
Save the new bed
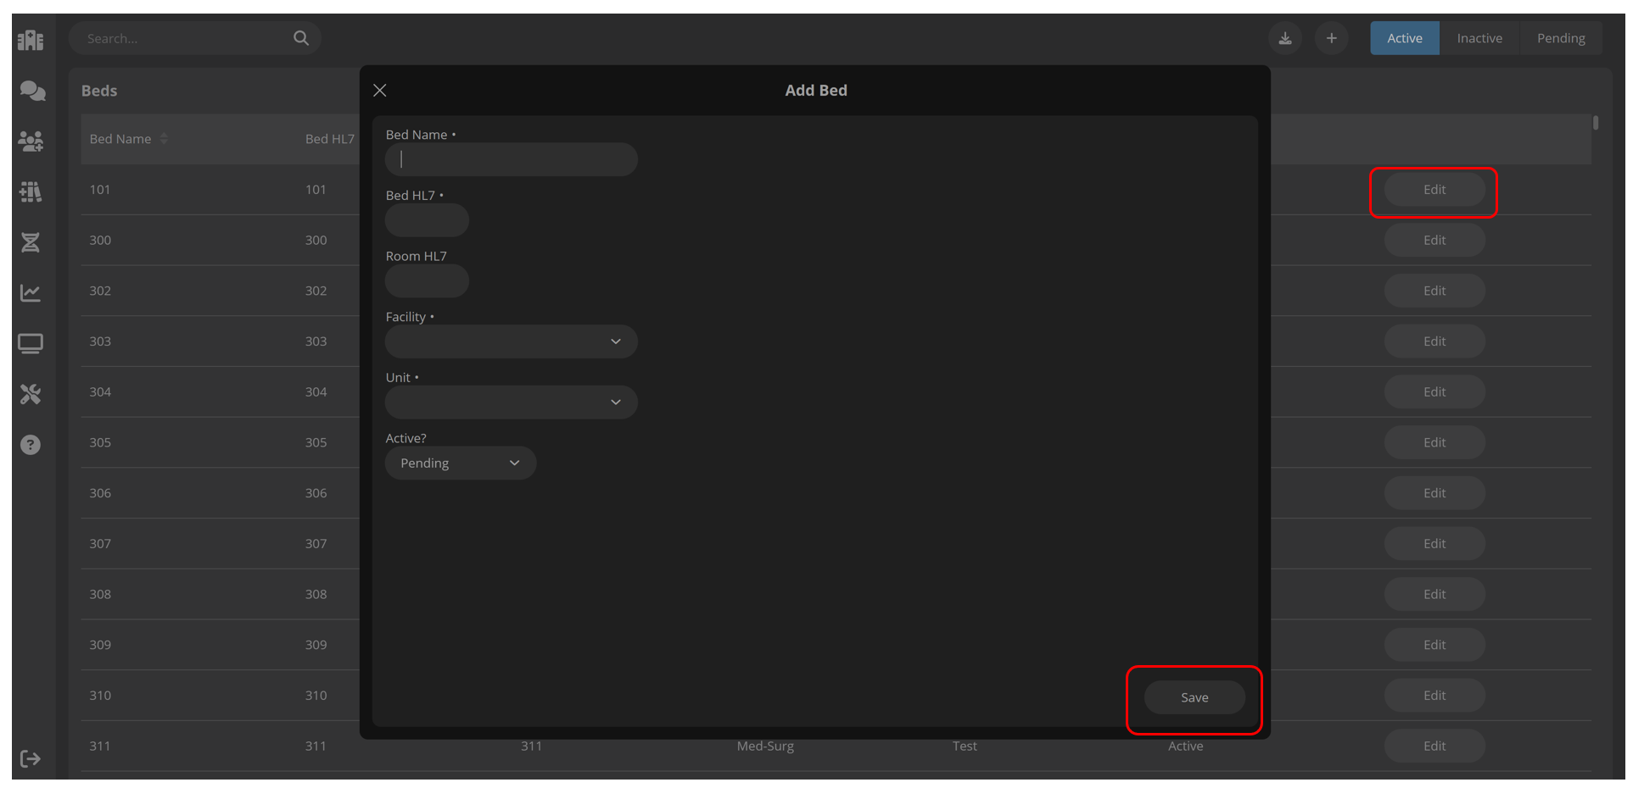(x=1194, y=697)
